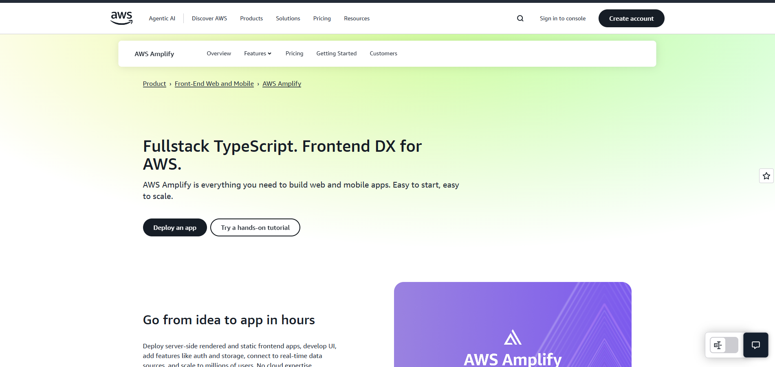Click the star bookmark icon on right edge

point(766,176)
